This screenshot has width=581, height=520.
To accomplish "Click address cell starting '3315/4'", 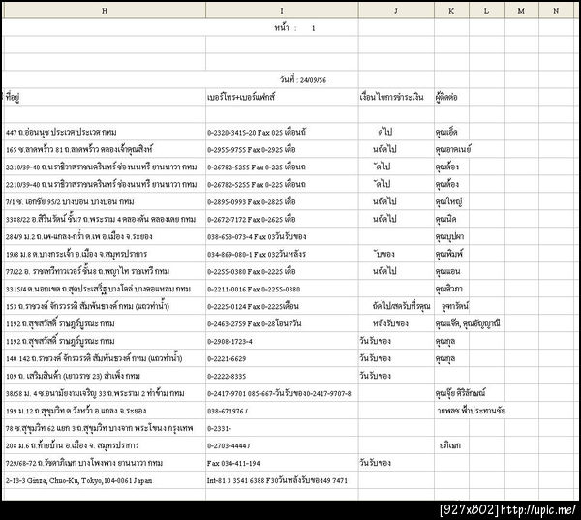I will tap(105, 289).
